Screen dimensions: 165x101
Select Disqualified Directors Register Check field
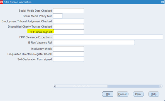coord(68,54)
